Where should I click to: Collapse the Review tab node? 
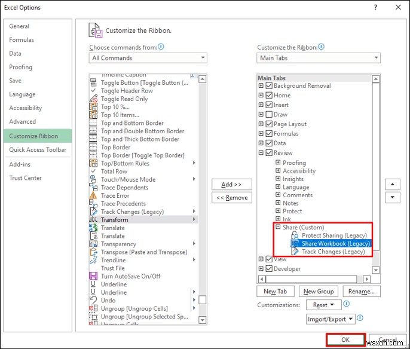coord(261,152)
